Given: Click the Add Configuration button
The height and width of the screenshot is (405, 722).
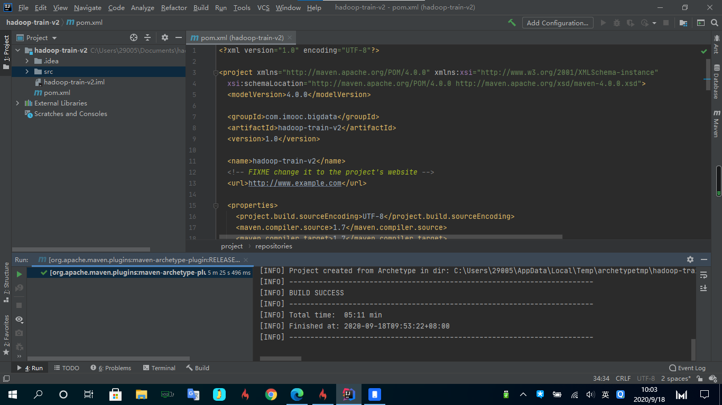Looking at the screenshot, I should 557,23.
